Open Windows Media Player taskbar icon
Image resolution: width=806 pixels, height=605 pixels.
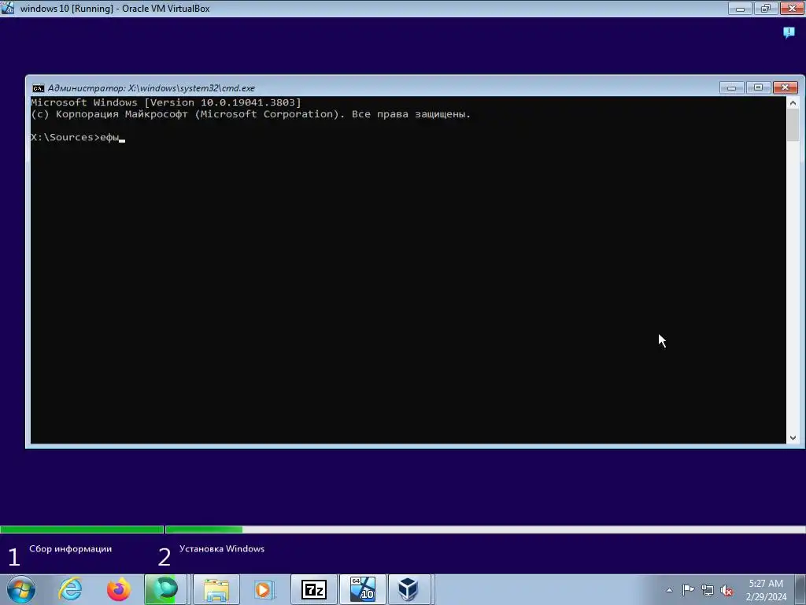click(264, 589)
